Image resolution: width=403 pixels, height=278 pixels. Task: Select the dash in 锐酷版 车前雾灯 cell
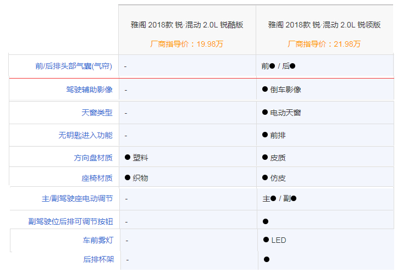127,241
